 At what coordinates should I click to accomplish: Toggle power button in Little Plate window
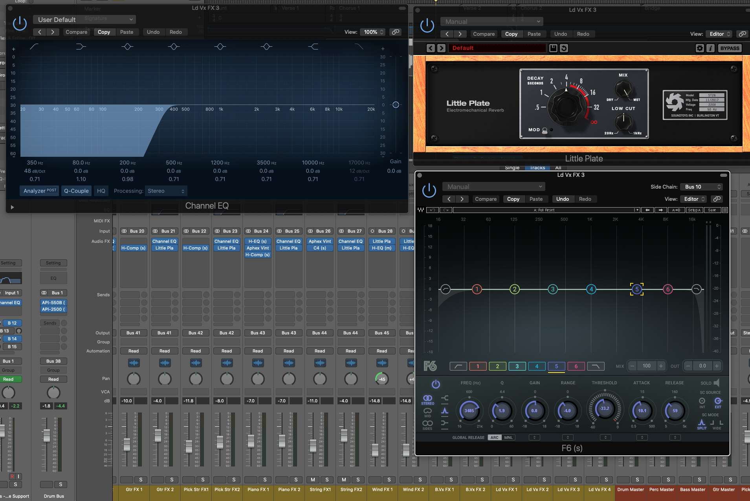[x=427, y=26]
